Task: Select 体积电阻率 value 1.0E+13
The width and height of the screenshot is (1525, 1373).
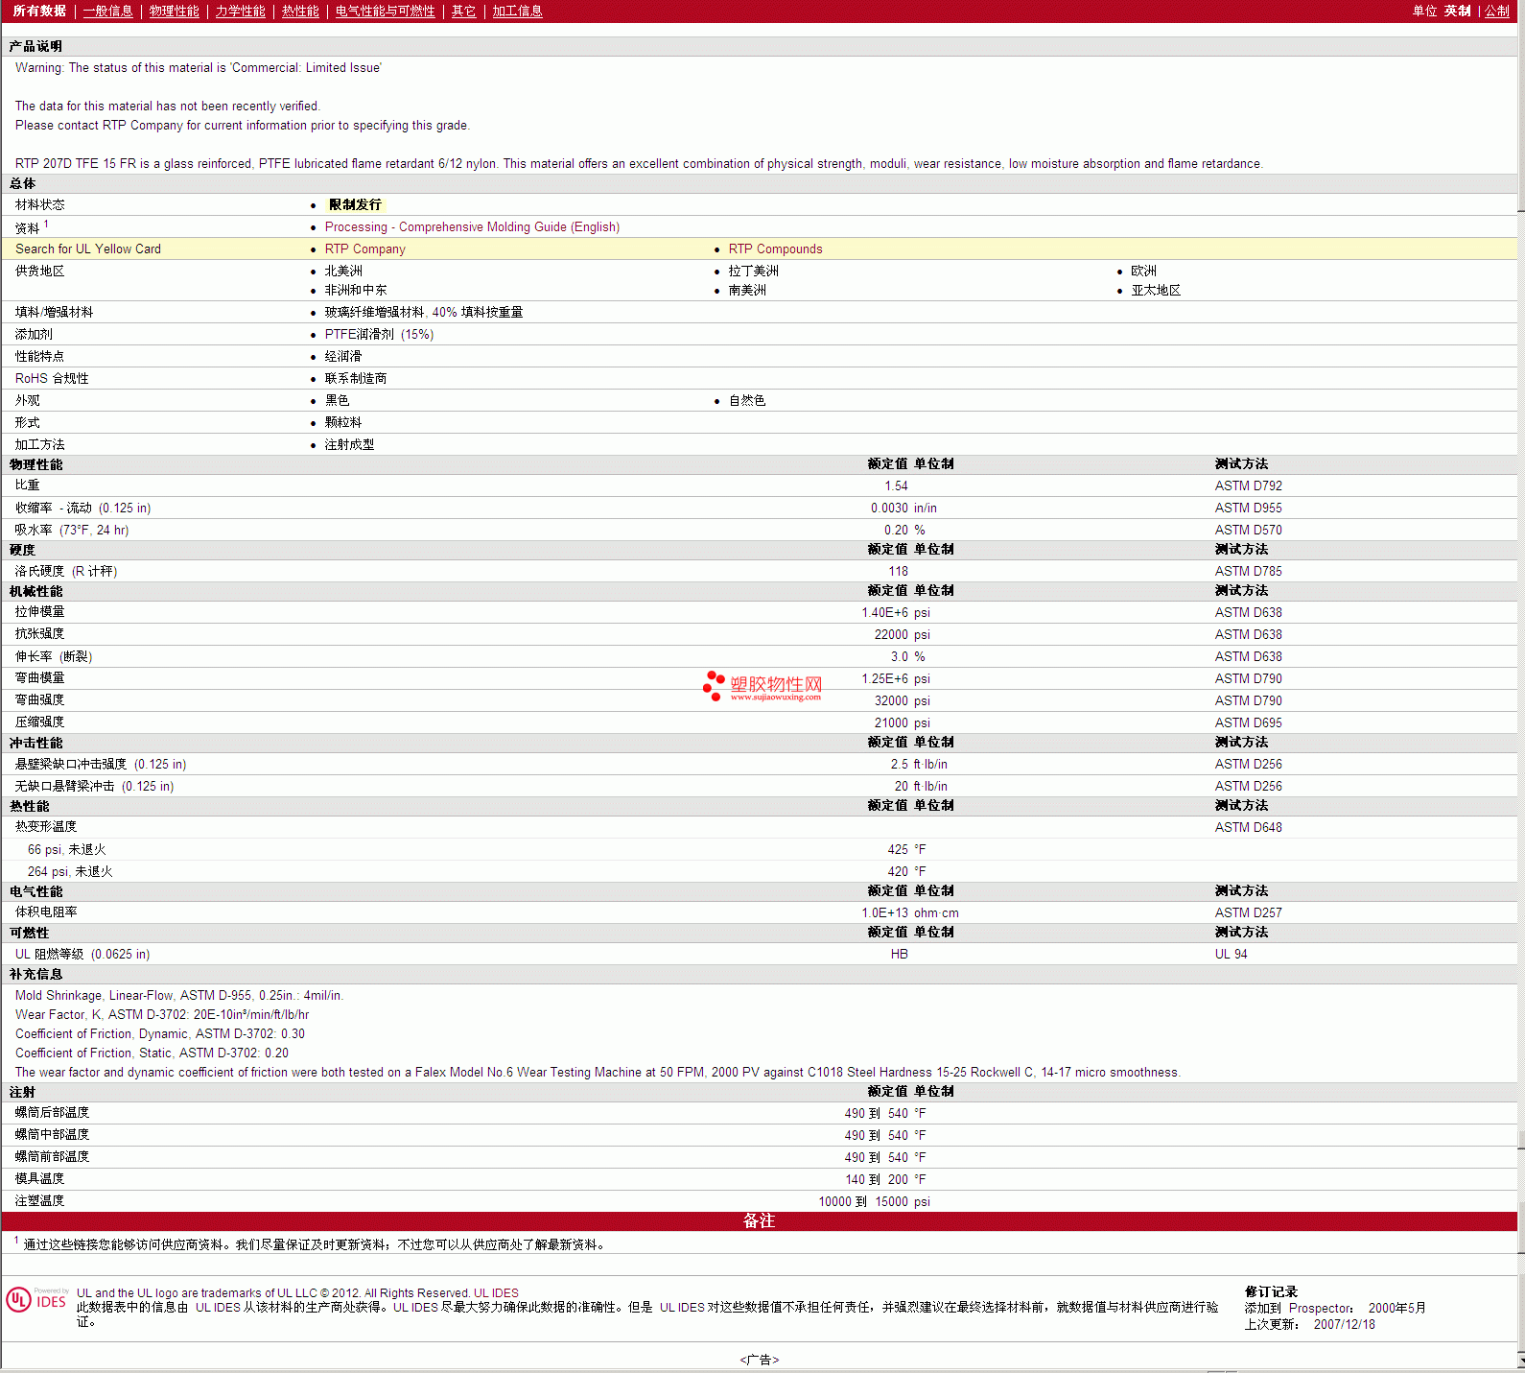Action: [884, 912]
